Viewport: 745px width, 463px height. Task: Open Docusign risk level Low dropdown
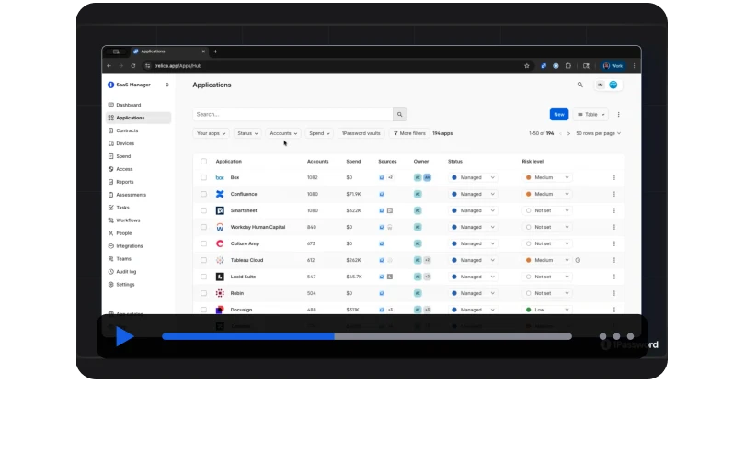[547, 310]
